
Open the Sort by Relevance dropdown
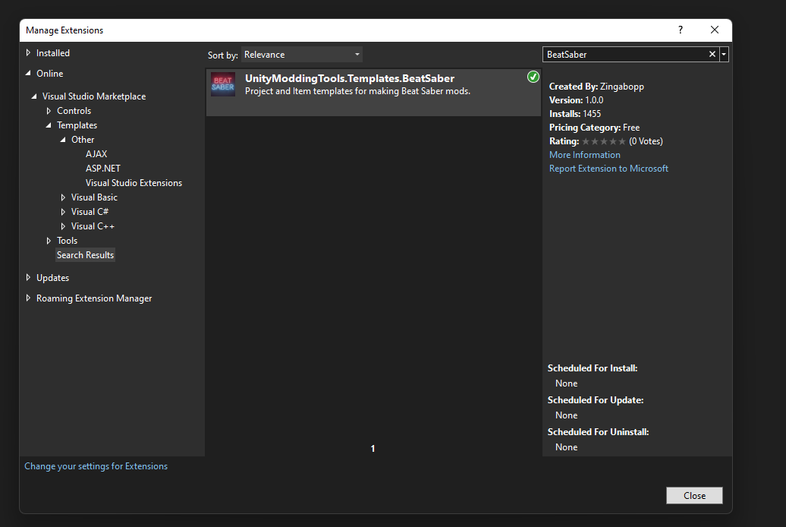point(302,54)
